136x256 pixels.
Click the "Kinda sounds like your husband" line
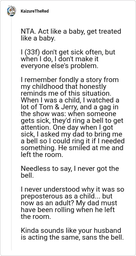71,230
